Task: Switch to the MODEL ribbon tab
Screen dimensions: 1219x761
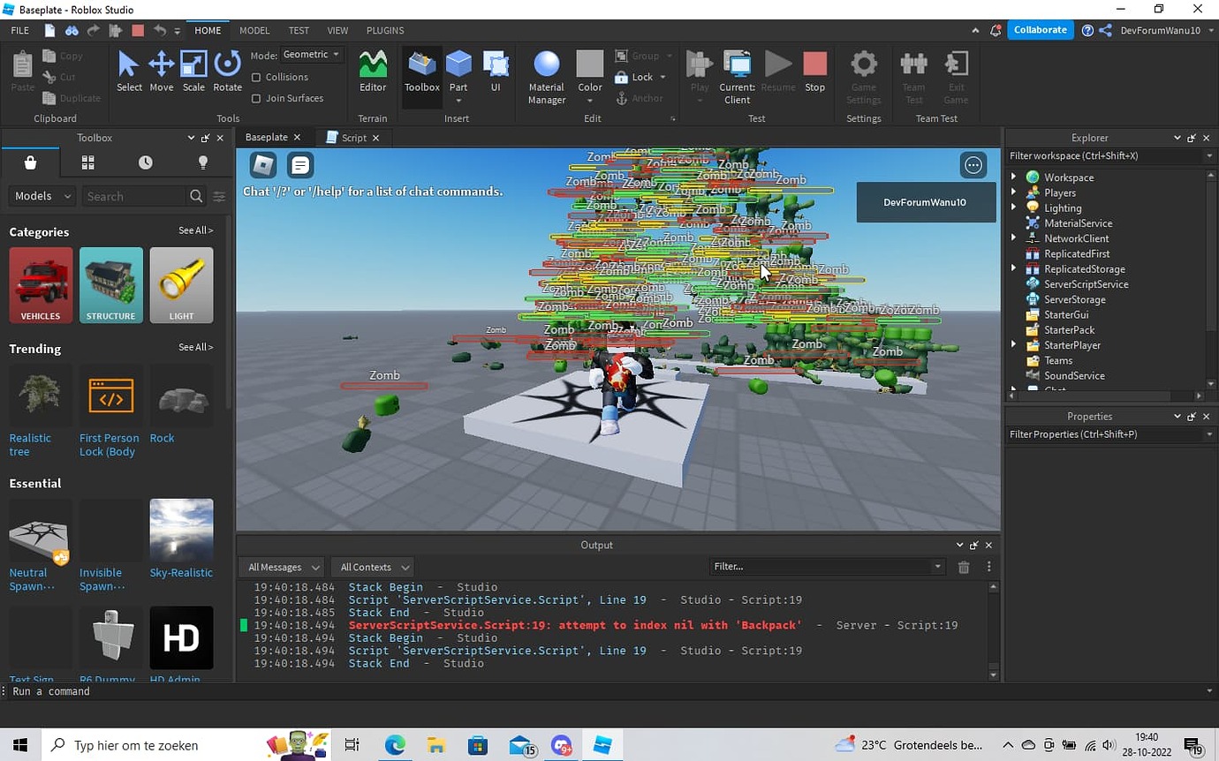Action: pos(254,30)
